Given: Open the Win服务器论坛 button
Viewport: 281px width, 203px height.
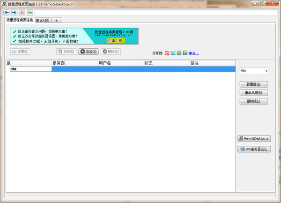Looking at the screenshot, I should 254,149.
